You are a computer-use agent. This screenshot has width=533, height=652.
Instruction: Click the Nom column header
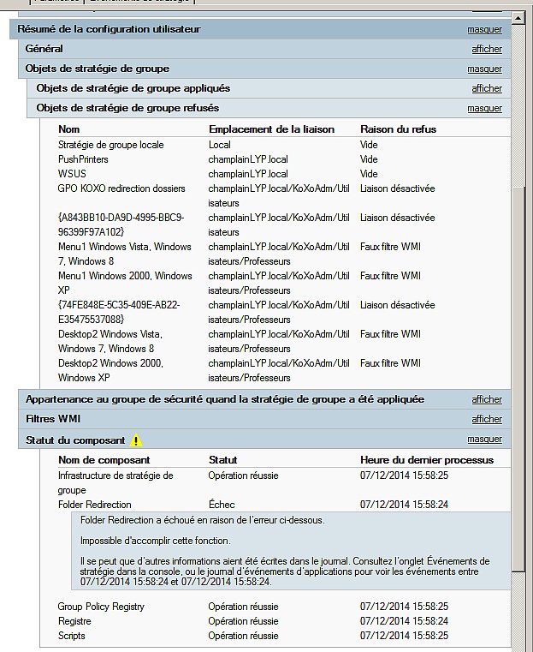coord(69,129)
